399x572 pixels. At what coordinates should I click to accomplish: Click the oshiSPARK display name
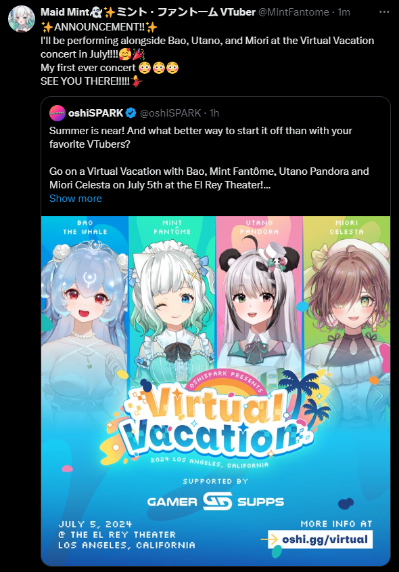pyautogui.click(x=96, y=113)
